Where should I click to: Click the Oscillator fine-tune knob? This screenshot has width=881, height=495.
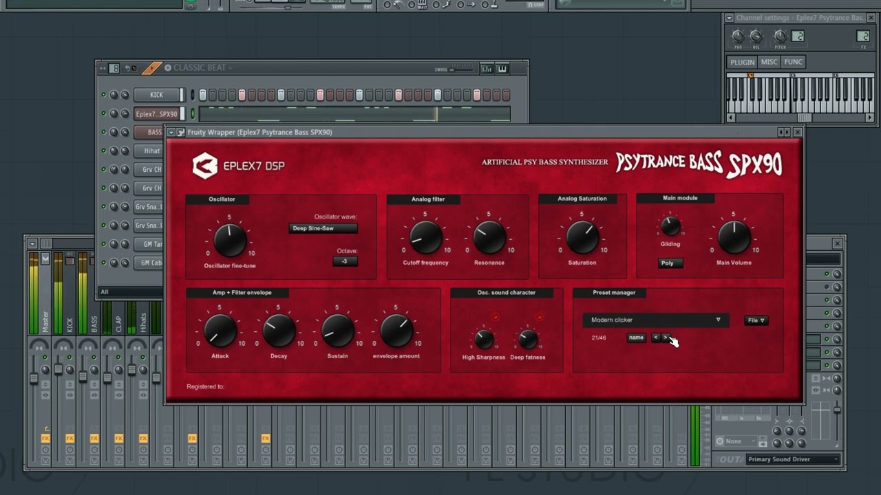[x=230, y=240]
